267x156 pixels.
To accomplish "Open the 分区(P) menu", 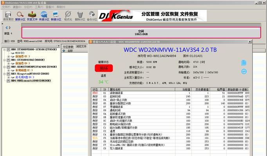I will tap(28, 7).
